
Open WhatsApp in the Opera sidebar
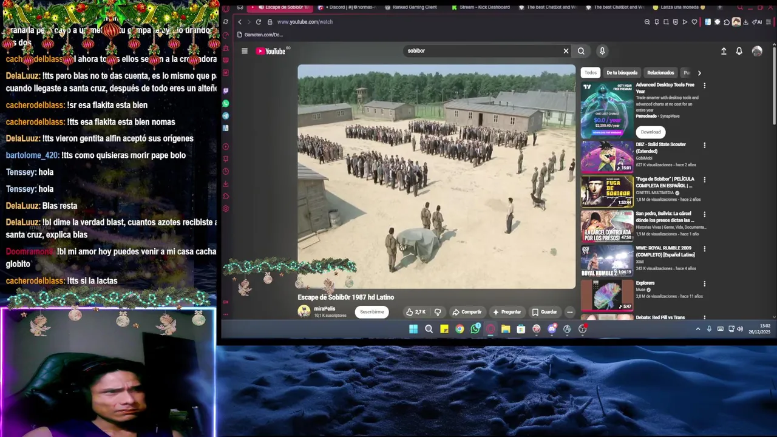[x=226, y=104]
